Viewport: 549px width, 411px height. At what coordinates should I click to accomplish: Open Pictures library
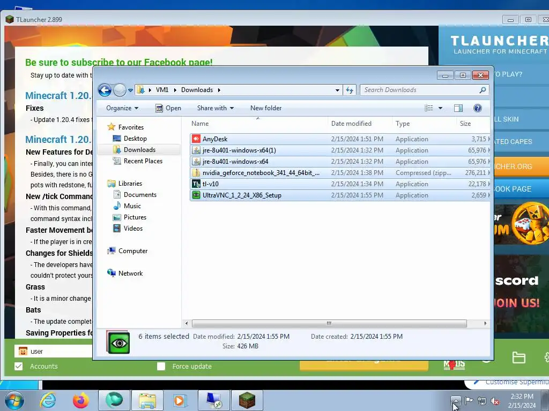pos(130,217)
